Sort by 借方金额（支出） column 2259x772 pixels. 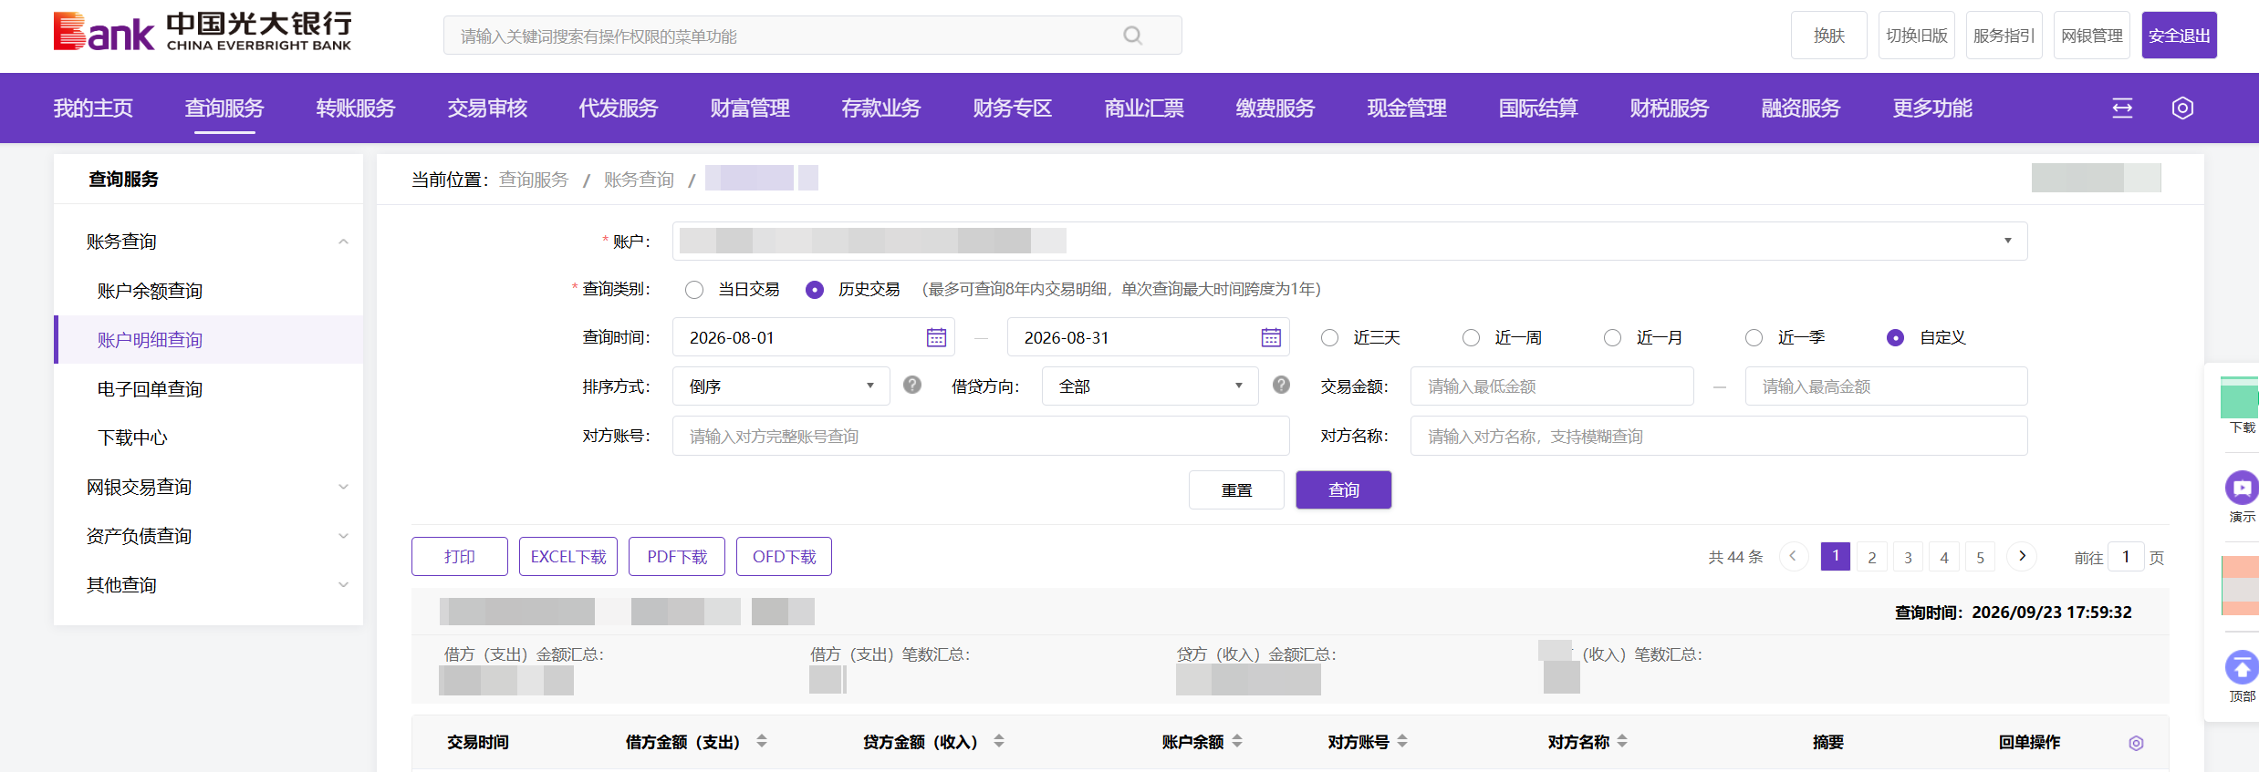(x=762, y=741)
